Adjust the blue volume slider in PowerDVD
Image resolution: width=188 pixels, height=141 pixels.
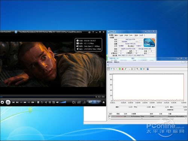(x=63, y=102)
